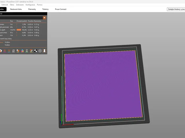185x138 pixels.
Task: Open the Editovat menu
Action: pyautogui.click(x=5, y=5)
